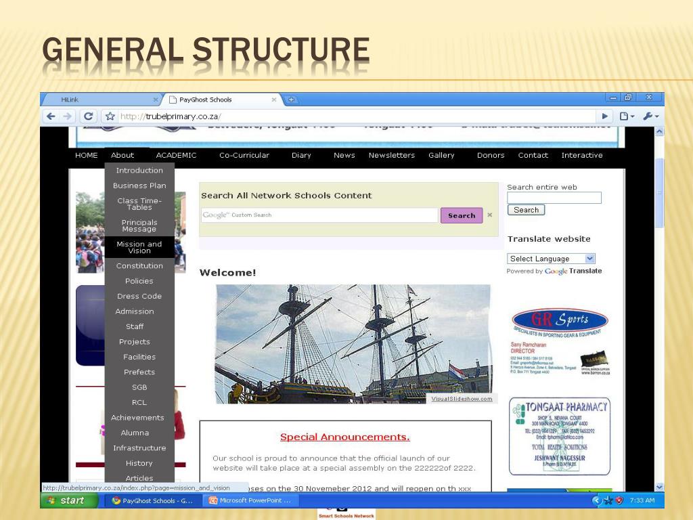Screen dimensions: 693x520
Task: Open the About menu
Action: 122,155
